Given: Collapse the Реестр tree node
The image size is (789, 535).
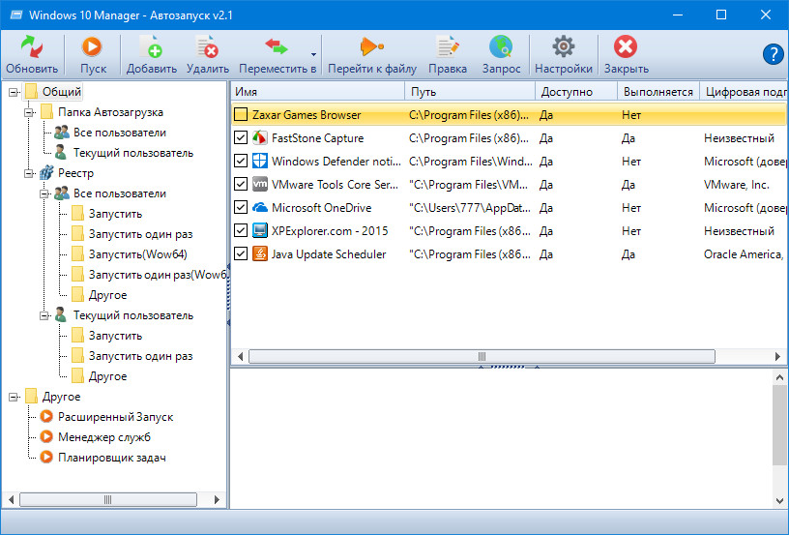Looking at the screenshot, I should 29,173.
